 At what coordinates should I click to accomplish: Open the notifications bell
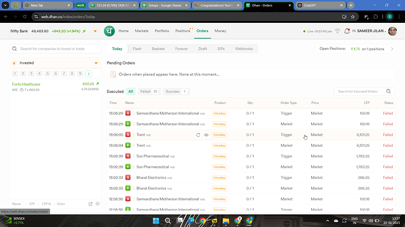click(347, 31)
